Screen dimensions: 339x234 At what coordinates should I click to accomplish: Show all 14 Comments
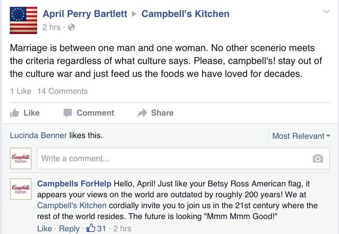click(62, 91)
